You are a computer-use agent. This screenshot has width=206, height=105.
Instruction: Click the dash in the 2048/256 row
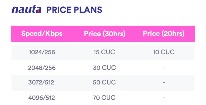coord(164,68)
